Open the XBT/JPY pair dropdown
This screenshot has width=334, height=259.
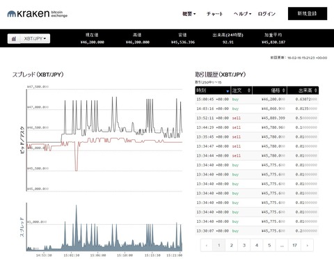pos(35,39)
